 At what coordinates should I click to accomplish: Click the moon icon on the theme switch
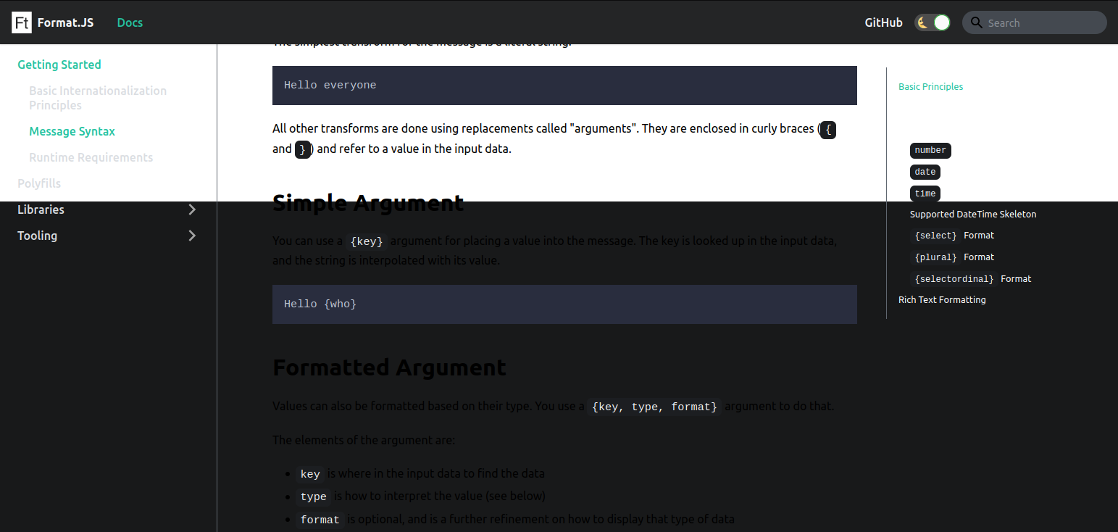[x=923, y=22]
